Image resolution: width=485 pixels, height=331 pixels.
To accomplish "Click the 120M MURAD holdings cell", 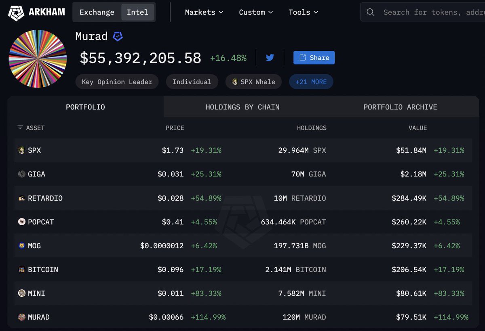I will [304, 317].
